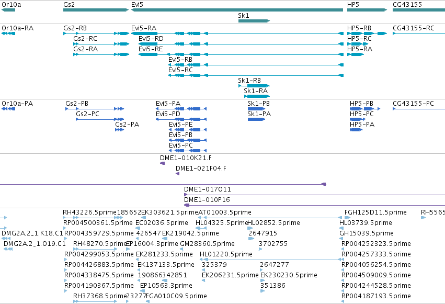Select the HP5 gene label

[353, 5]
